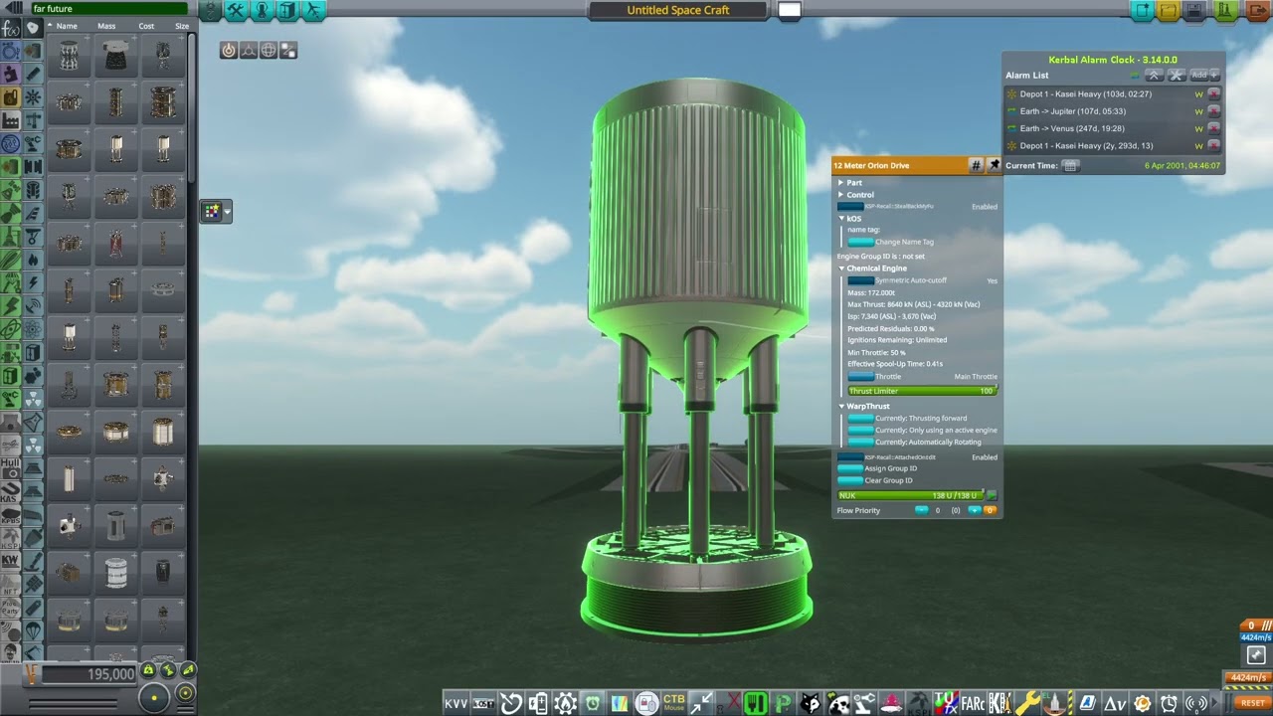Toggle KSP-Recall StealBackMyFu Enabled switch

850,207
